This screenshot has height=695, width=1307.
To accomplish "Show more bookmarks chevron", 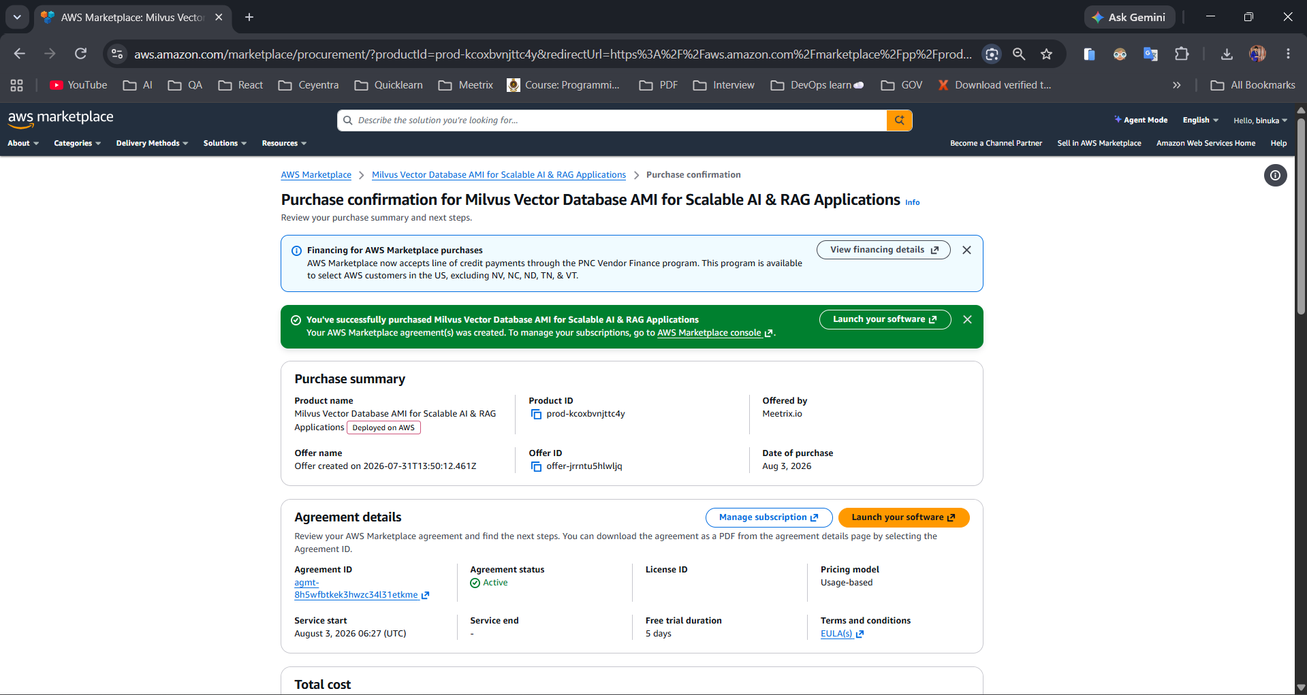I will [x=1176, y=85].
